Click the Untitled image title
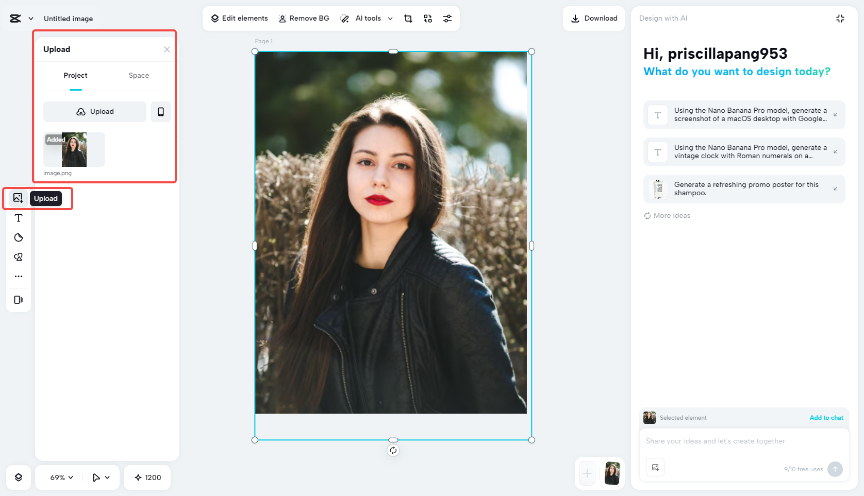864x496 pixels. [x=68, y=19]
